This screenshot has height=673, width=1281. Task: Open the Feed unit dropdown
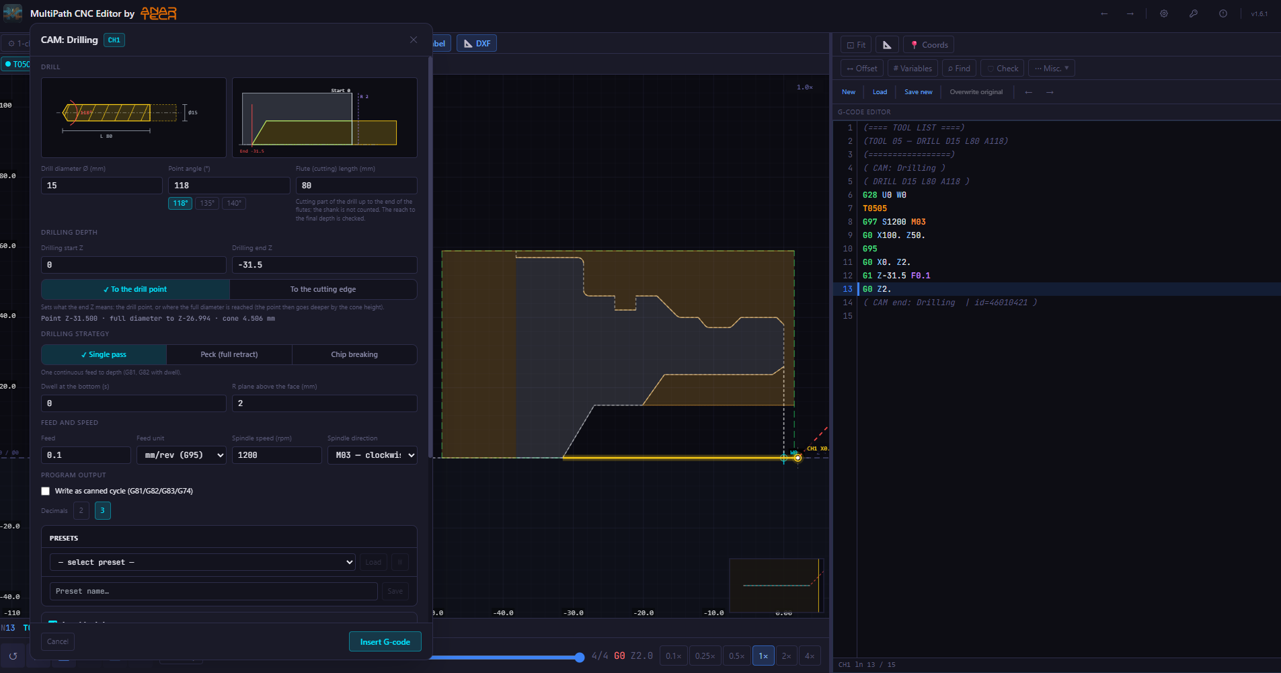[x=182, y=455]
